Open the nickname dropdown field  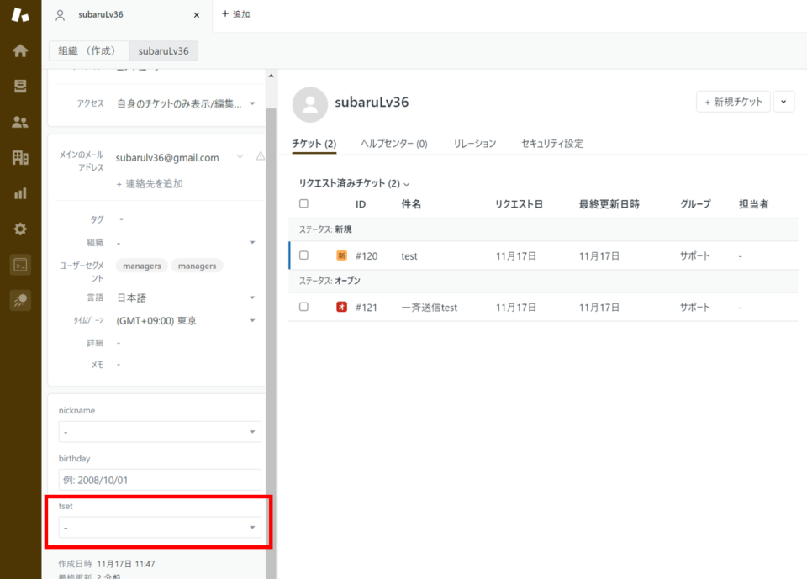coord(158,431)
